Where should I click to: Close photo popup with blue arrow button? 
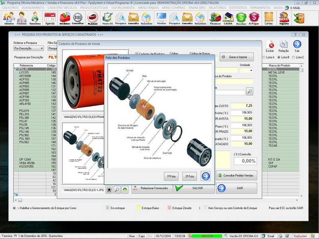click(x=206, y=176)
